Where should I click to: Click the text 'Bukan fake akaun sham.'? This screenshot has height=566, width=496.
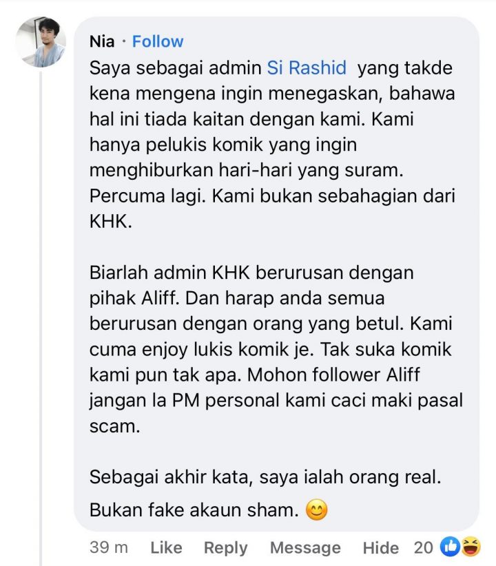pos(194,510)
